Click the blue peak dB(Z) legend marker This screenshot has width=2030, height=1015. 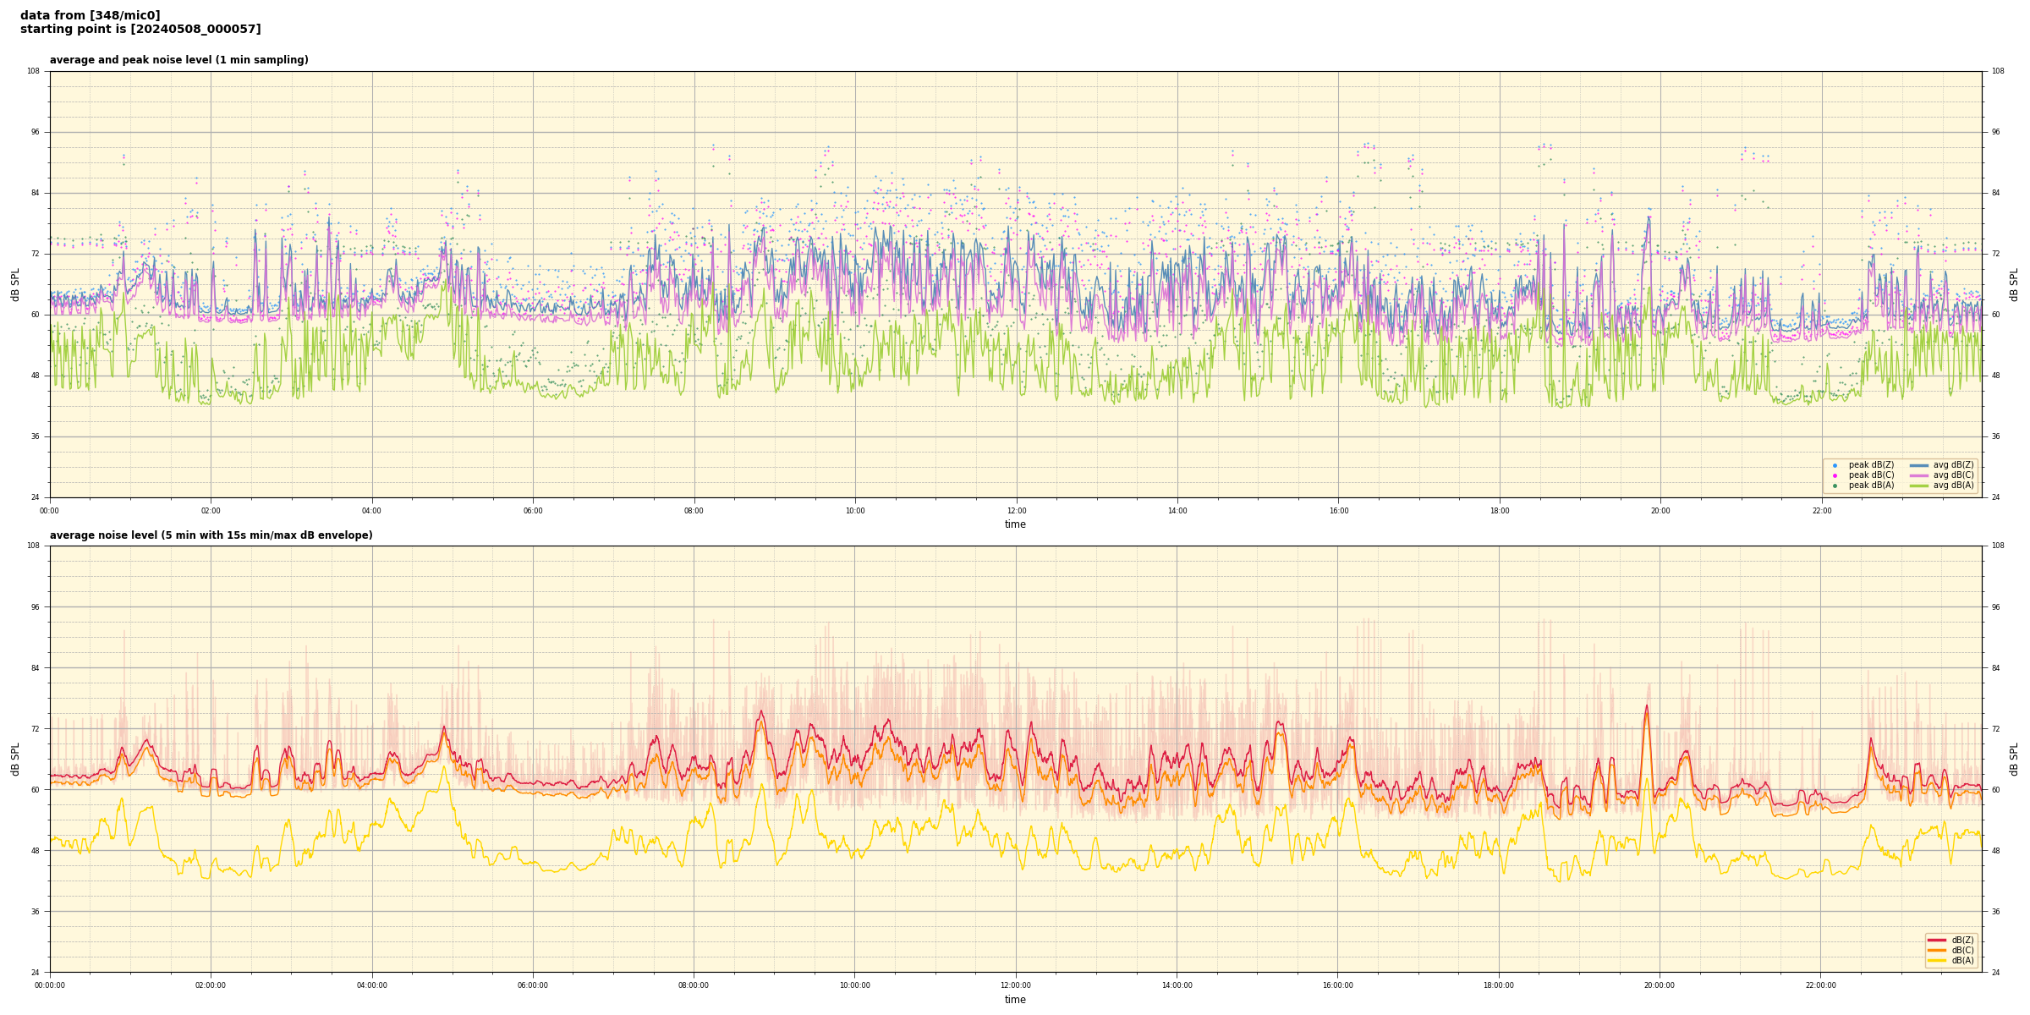(1835, 465)
